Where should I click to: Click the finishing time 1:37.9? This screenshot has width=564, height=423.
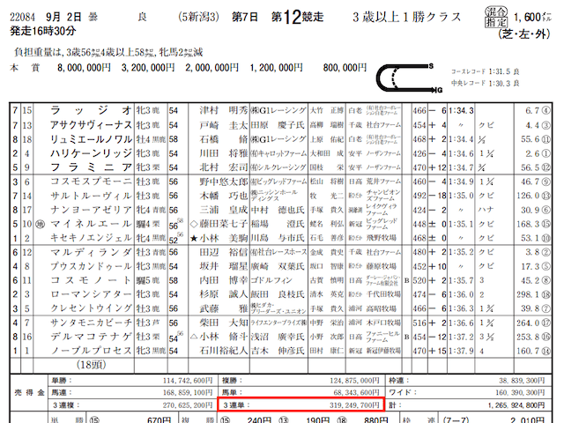pyautogui.click(x=461, y=351)
